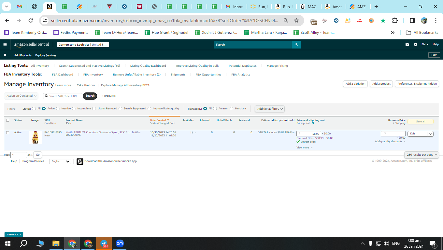Click the price field showing 58.99
This screenshot has width=443, height=250.
point(309,134)
